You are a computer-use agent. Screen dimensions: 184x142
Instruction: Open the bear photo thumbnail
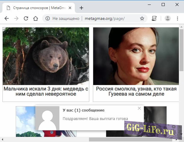coord(46,56)
